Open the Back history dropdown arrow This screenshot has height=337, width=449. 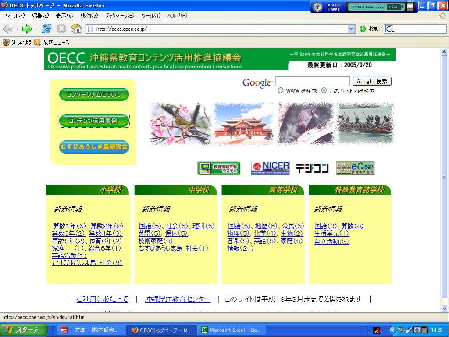17,29
